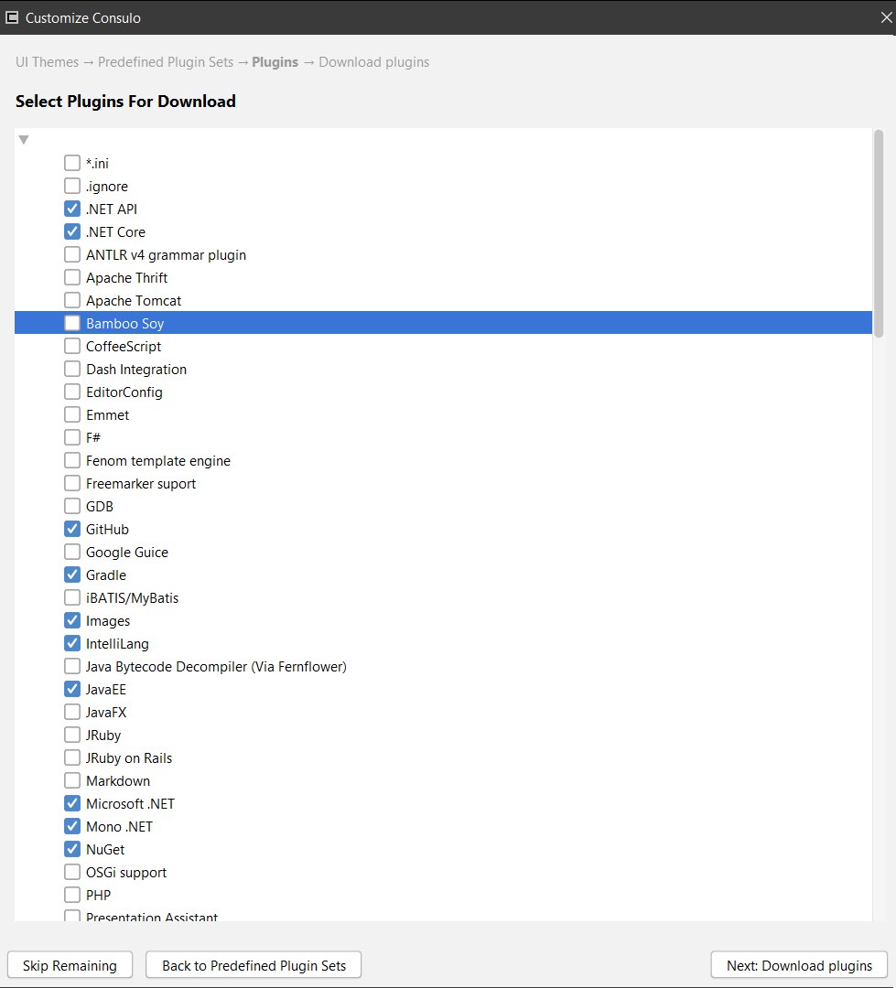
Task: Select the Plugins breadcrumb step
Action: point(275,62)
